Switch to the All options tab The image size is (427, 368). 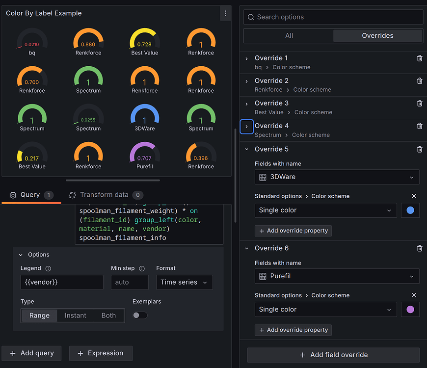(x=289, y=35)
